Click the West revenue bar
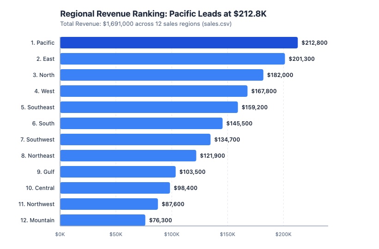This screenshot has width=379, height=249. [154, 91]
